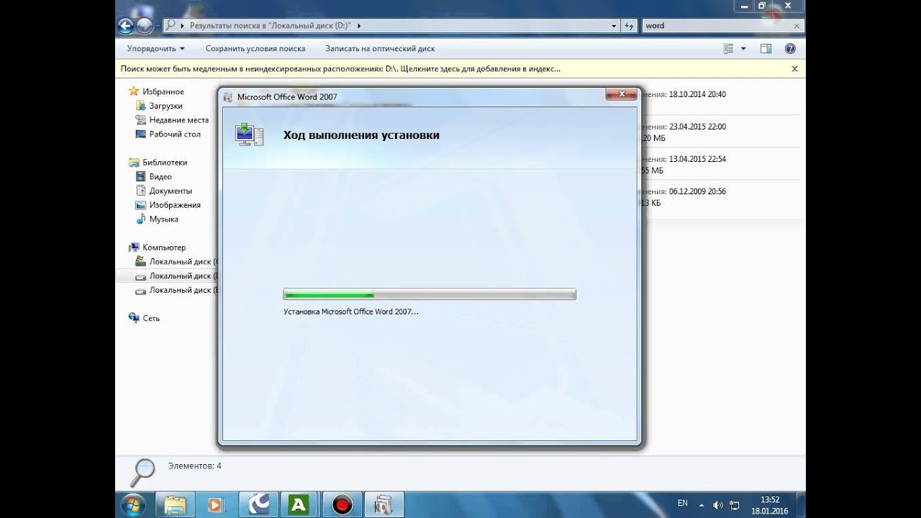
Task: Select the first Локальный диск under Компьютер
Action: click(176, 262)
